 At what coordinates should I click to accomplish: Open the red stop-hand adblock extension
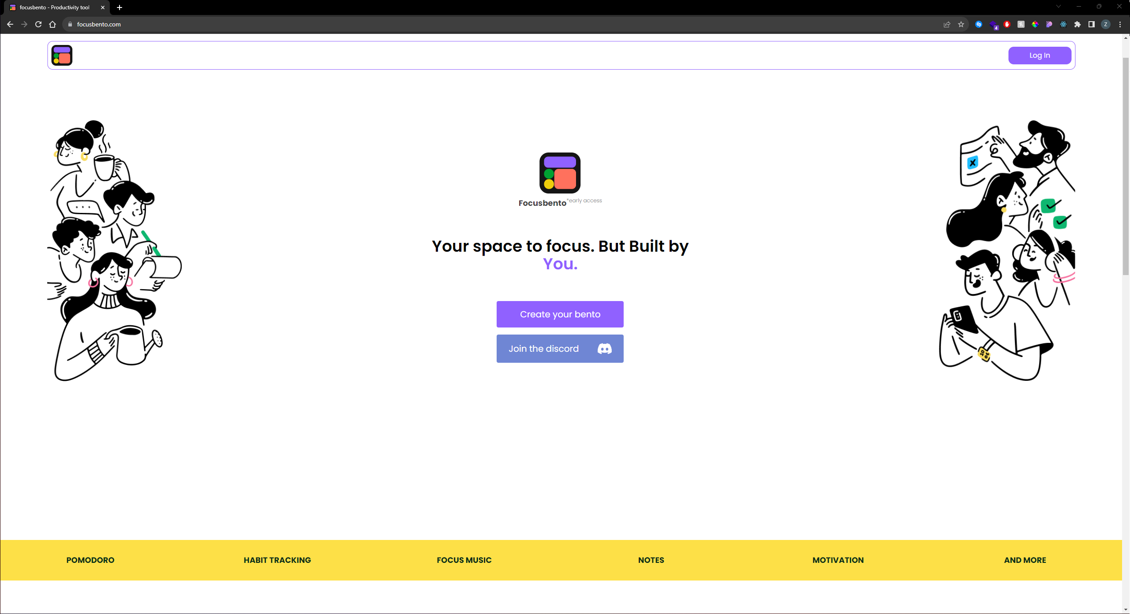[x=1007, y=24]
